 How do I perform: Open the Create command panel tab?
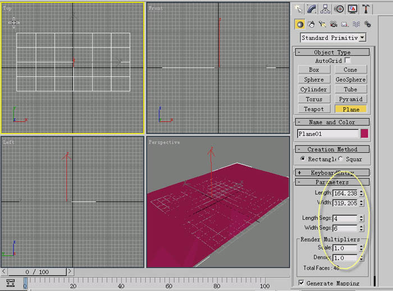tap(299, 10)
